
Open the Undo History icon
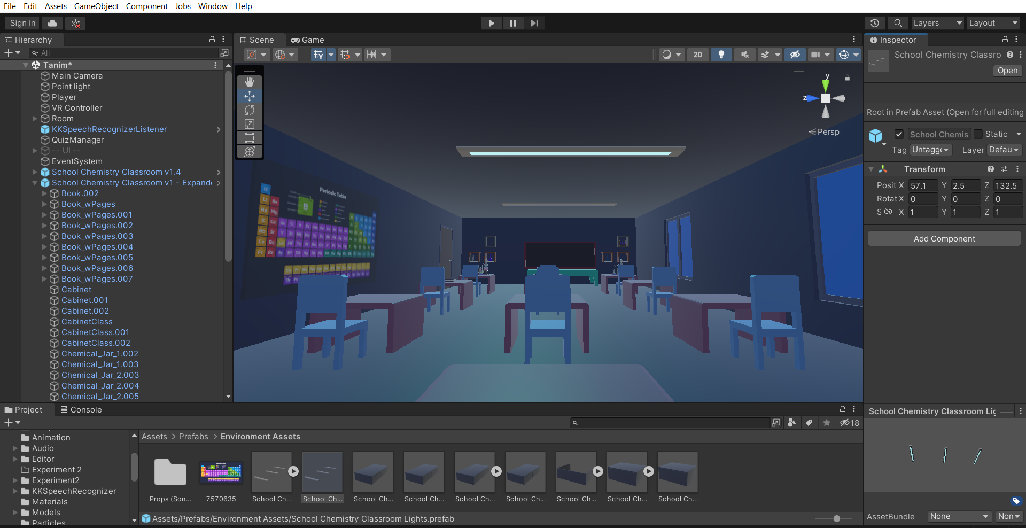click(875, 23)
